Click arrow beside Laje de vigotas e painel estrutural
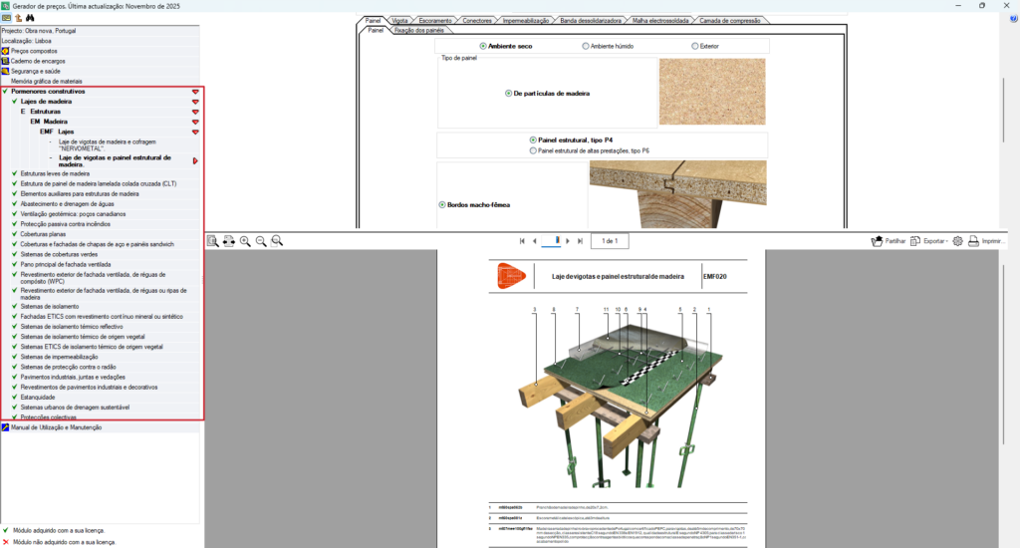The width and height of the screenshot is (1020, 548). pyautogui.click(x=195, y=160)
